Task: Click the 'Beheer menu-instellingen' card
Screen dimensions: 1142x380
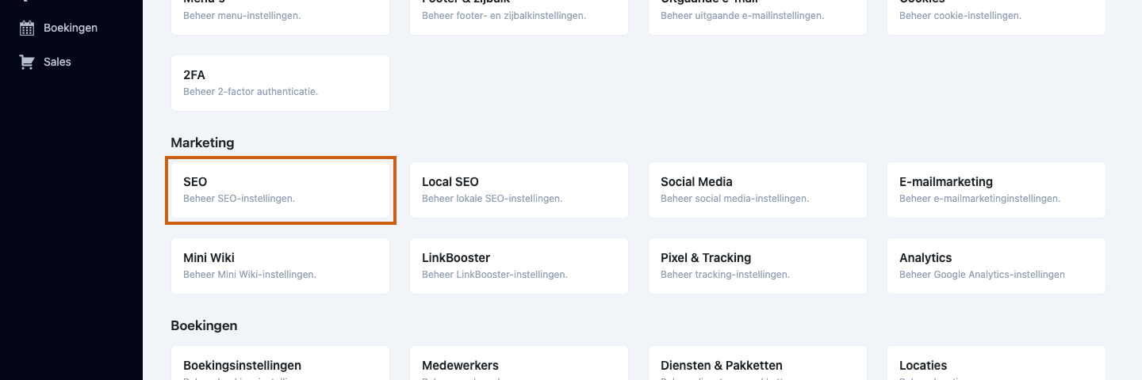Action: point(281,17)
